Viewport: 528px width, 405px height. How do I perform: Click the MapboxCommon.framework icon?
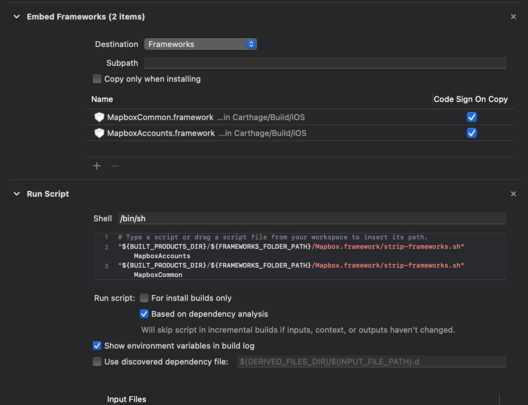99,117
